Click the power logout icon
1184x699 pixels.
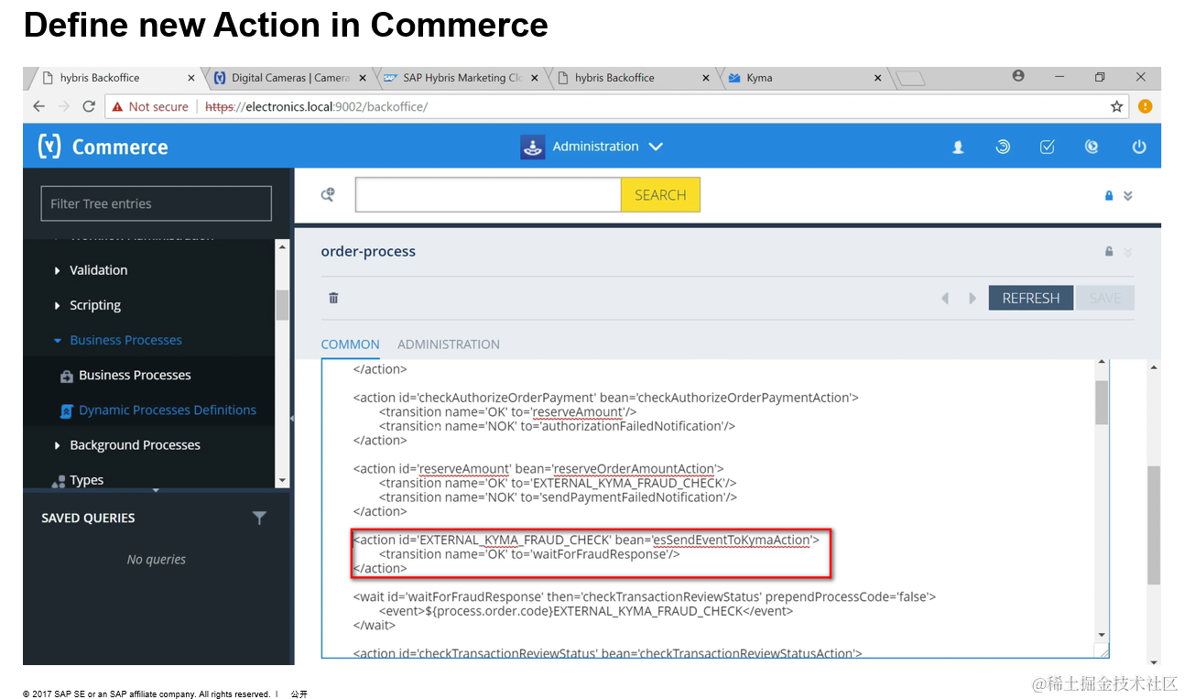(x=1139, y=147)
